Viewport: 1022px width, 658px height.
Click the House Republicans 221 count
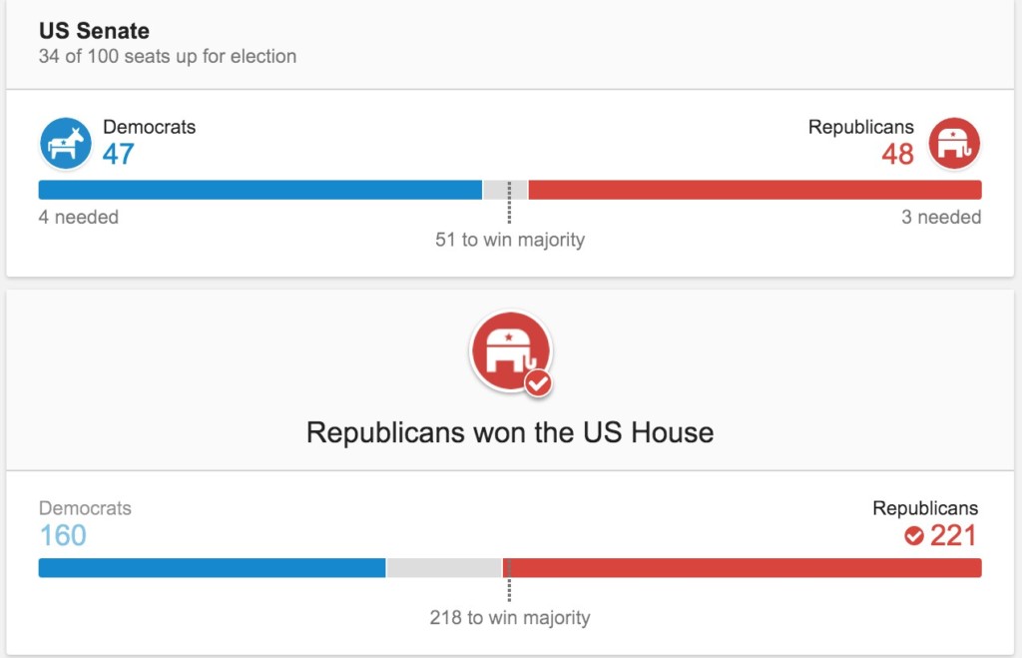[x=953, y=536]
